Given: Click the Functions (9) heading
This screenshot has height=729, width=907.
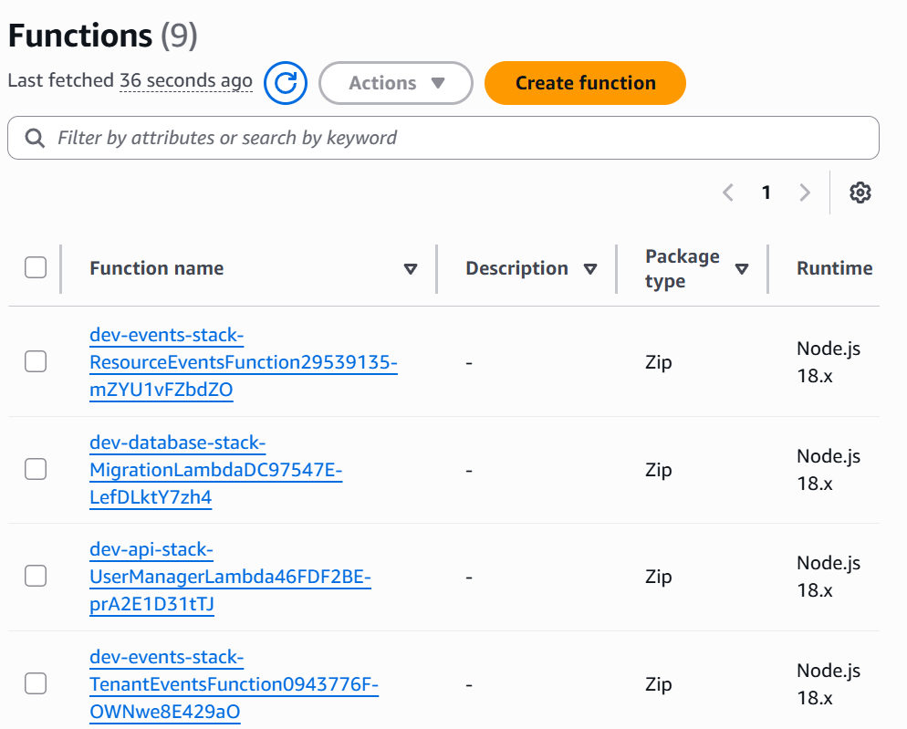Looking at the screenshot, I should click(103, 36).
